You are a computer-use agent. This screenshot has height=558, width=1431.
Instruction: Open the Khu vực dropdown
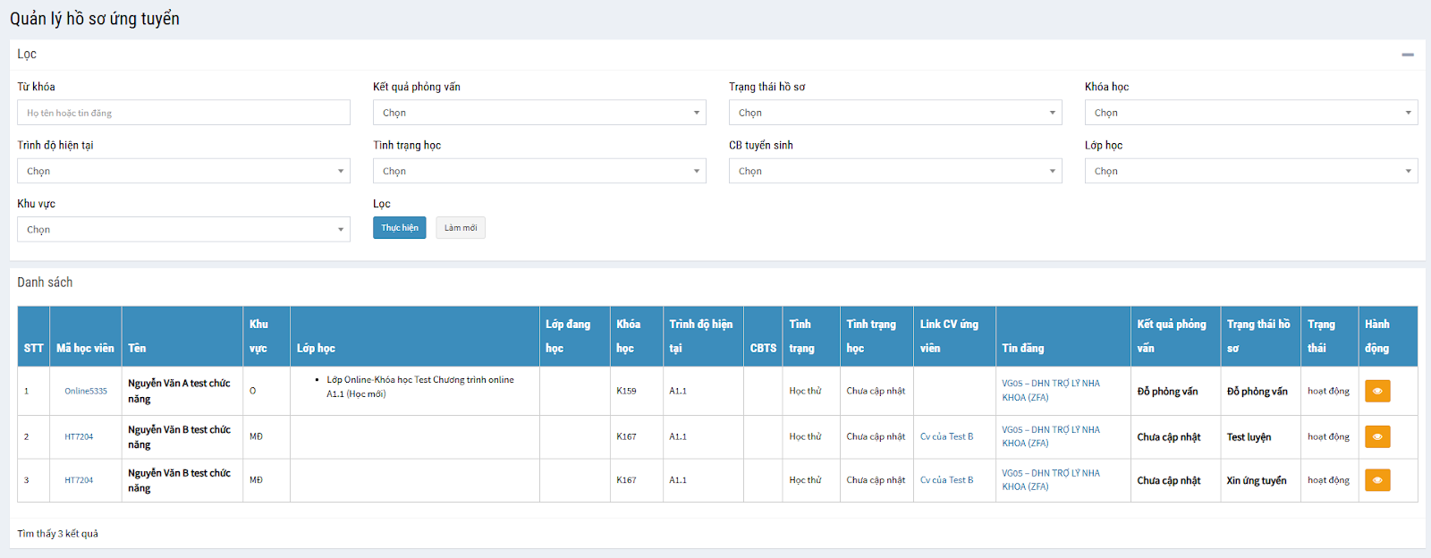click(x=183, y=230)
